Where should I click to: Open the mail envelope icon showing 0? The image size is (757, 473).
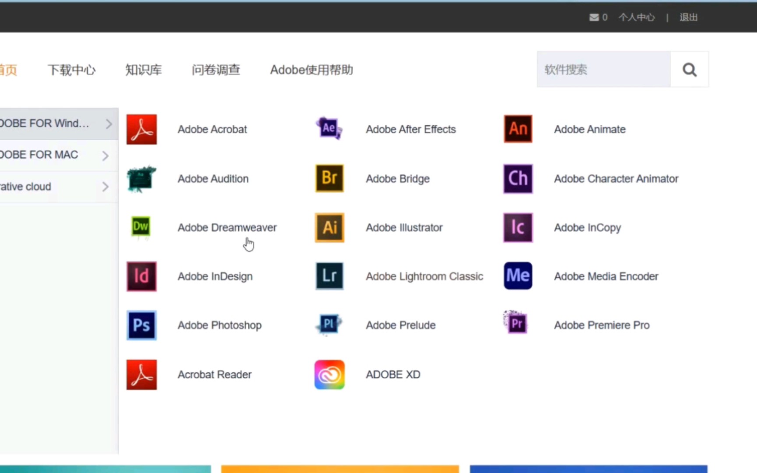pyautogui.click(x=593, y=17)
